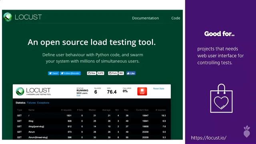Click 'An open source load testing tool.' headline
The width and height of the screenshot is (256, 144).
coord(92,42)
